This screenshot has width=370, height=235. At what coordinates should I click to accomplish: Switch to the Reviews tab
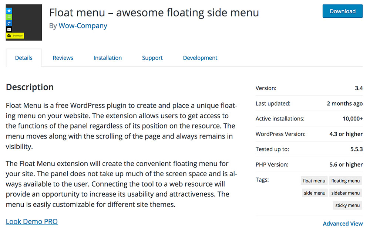[x=63, y=58]
